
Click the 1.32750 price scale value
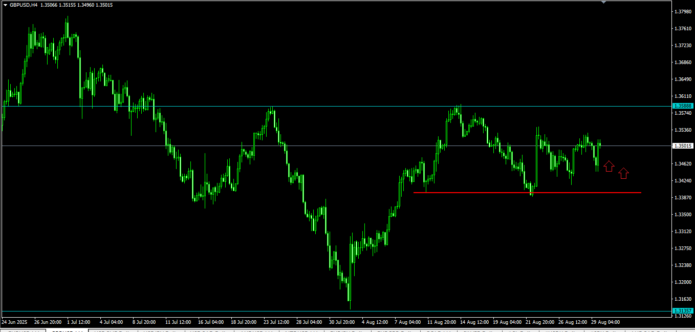coord(684,248)
